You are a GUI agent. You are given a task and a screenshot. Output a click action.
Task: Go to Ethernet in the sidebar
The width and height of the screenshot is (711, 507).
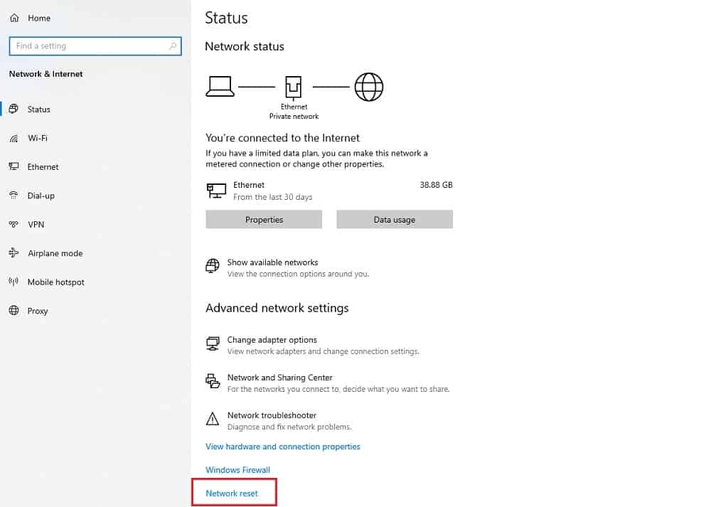coord(43,167)
